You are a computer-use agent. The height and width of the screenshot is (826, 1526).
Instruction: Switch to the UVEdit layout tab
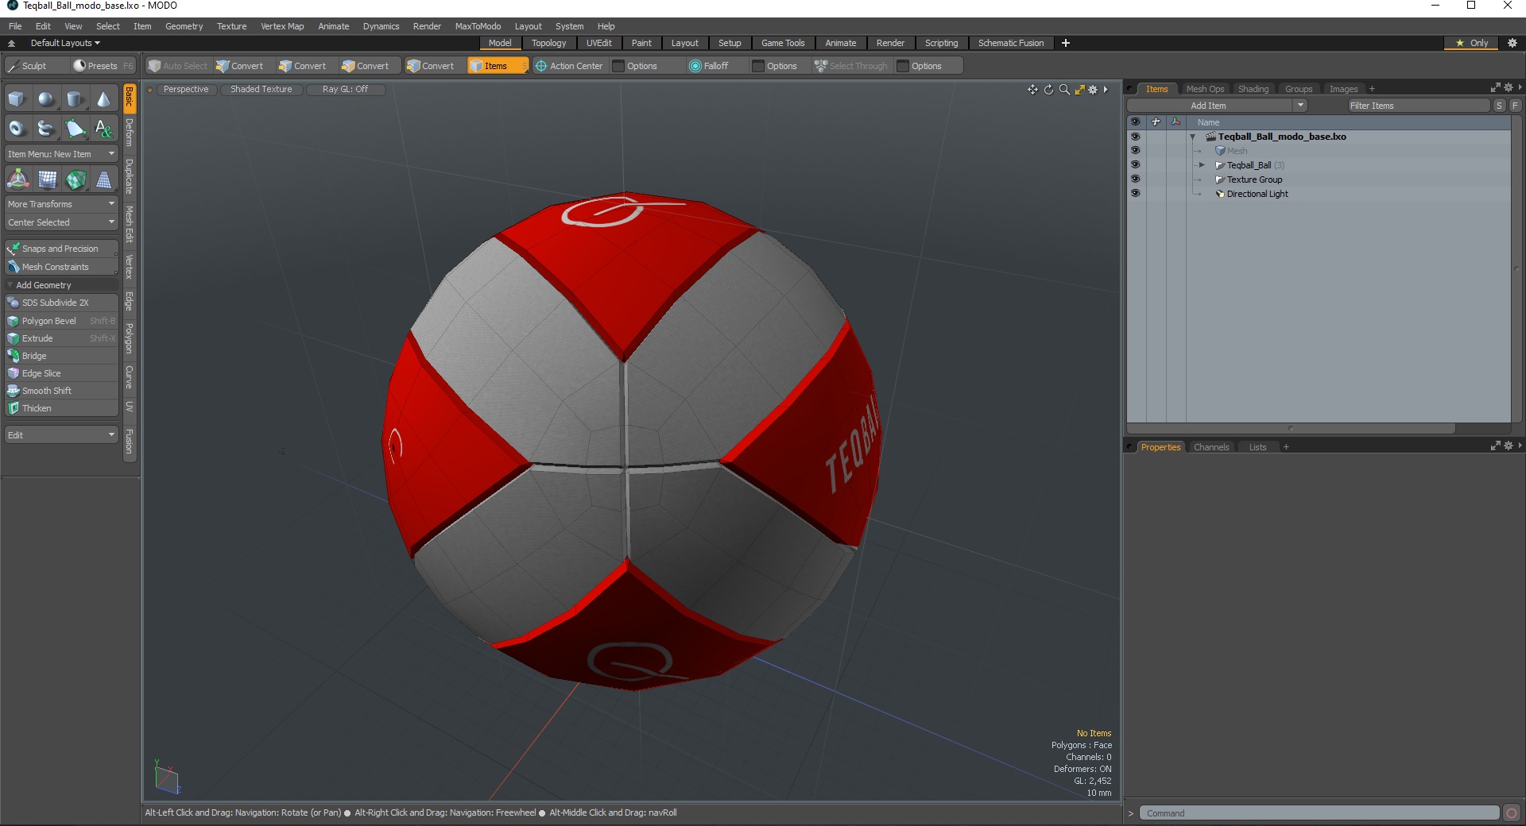click(598, 43)
